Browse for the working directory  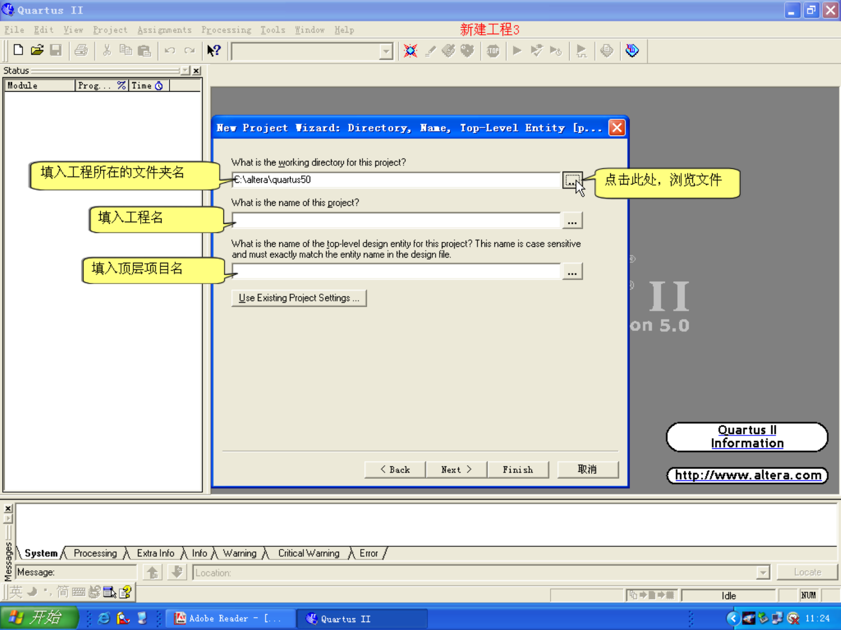click(572, 181)
